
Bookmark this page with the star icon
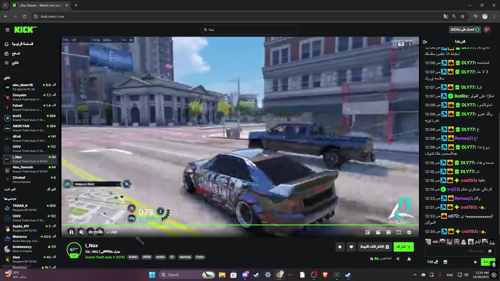click(x=462, y=16)
